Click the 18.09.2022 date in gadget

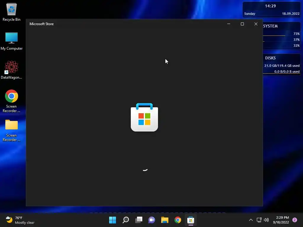point(291,14)
